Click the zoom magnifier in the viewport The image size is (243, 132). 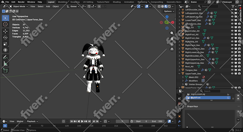tap(172, 33)
